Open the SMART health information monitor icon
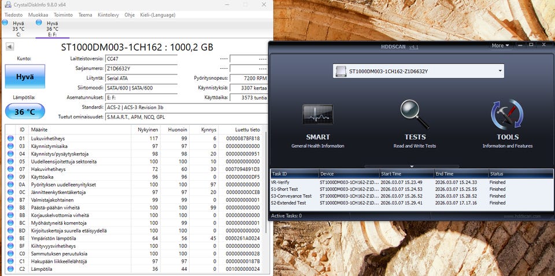555x276 pixels. (317, 115)
